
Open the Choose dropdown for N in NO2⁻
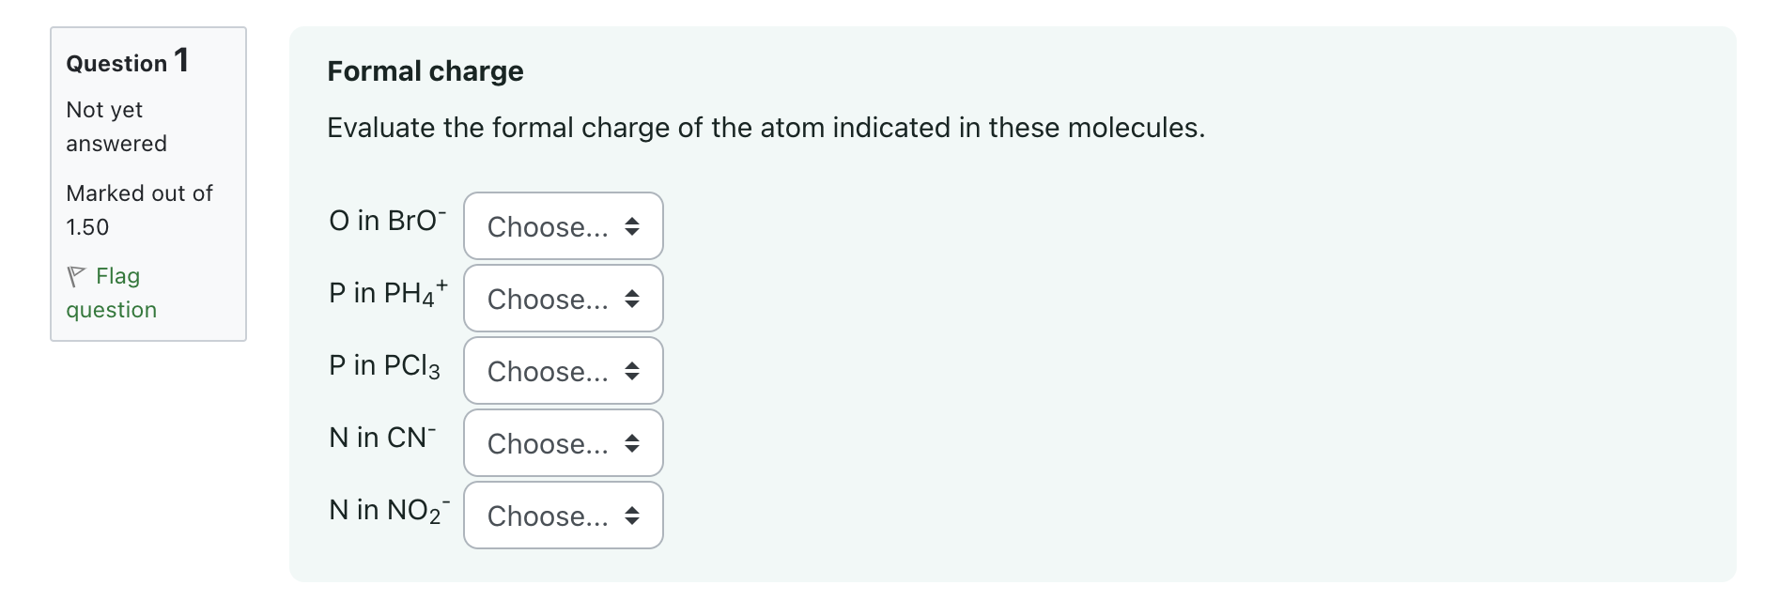(x=562, y=516)
